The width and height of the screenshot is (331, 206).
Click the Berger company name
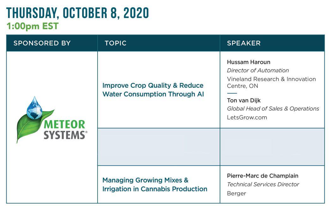pos(236,193)
